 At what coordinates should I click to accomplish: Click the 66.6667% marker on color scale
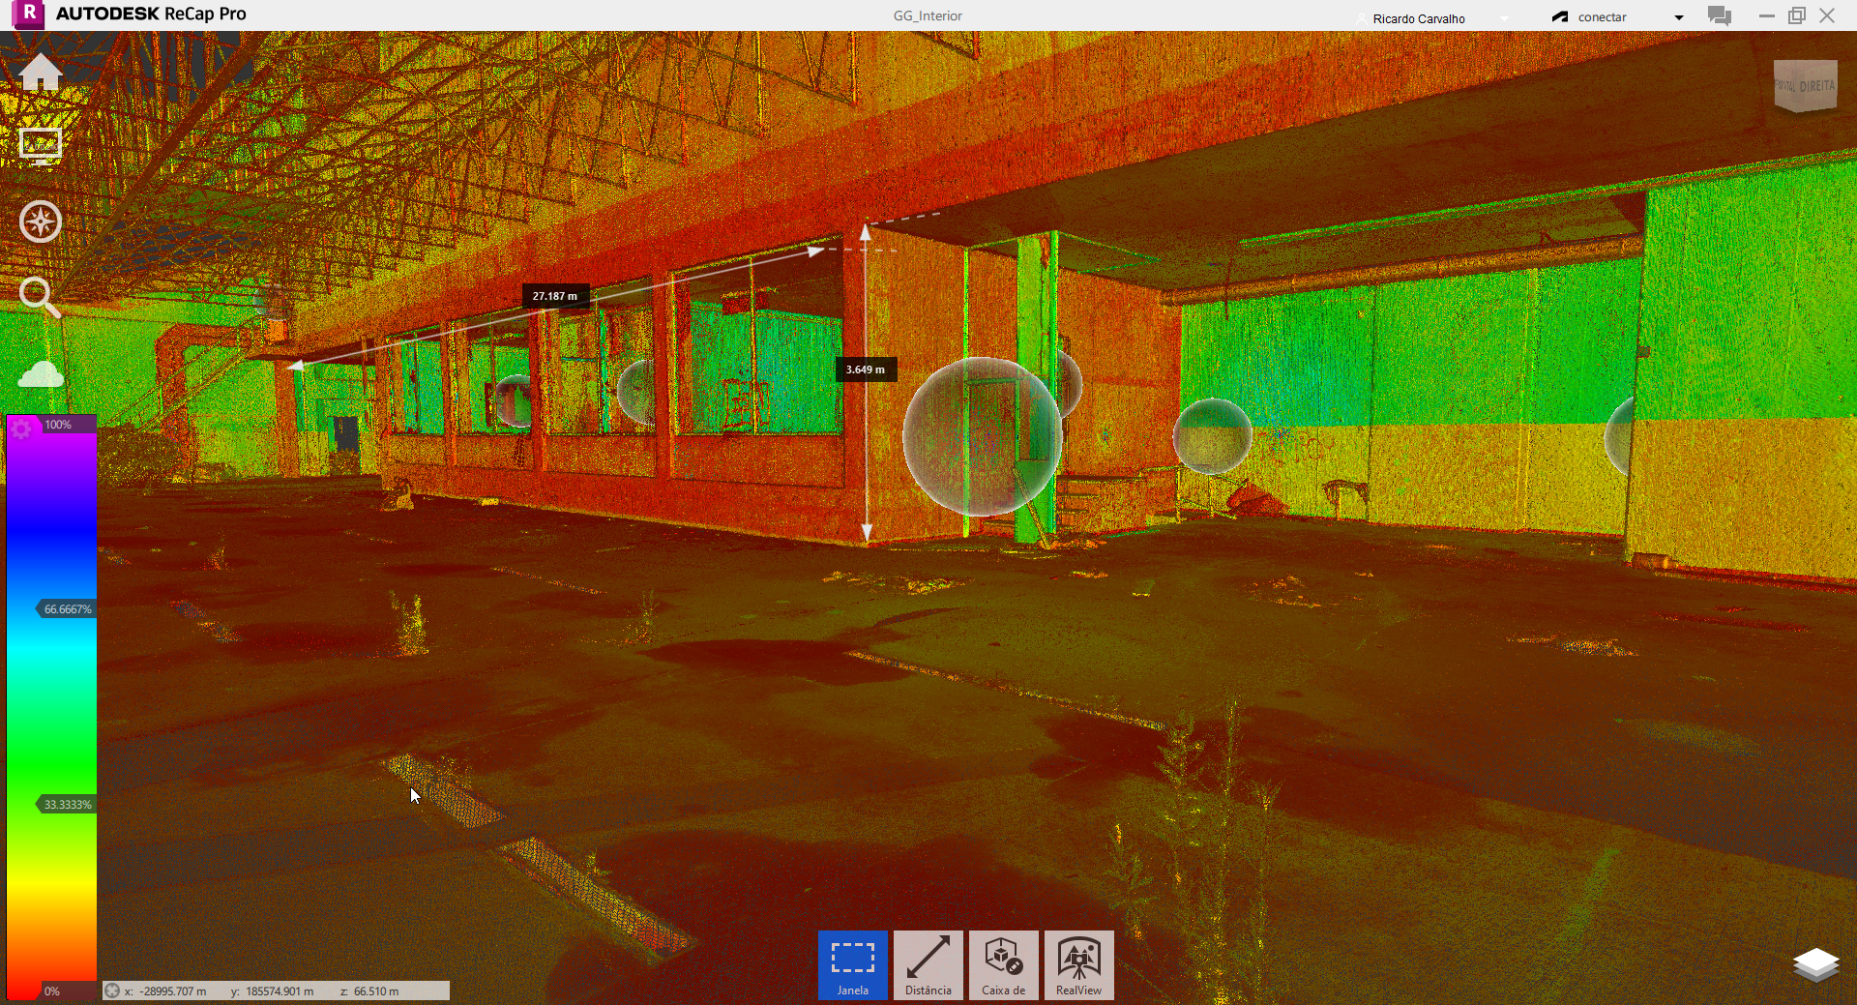point(67,609)
